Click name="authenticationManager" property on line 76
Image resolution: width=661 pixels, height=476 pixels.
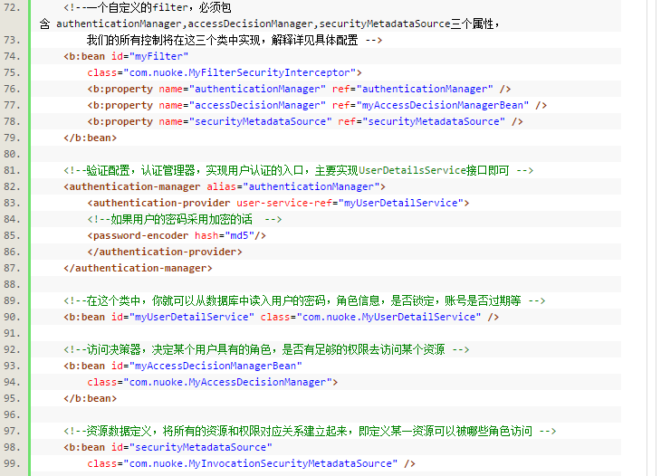click(x=243, y=89)
